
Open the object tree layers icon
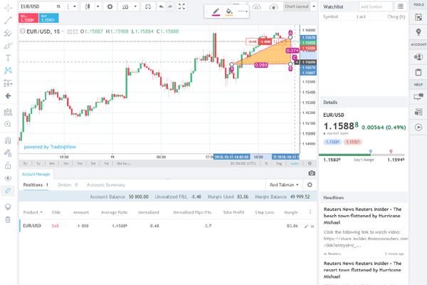(x=8, y=207)
